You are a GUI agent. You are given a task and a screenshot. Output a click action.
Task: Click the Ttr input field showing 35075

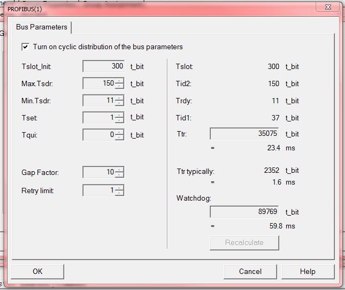tap(244, 134)
